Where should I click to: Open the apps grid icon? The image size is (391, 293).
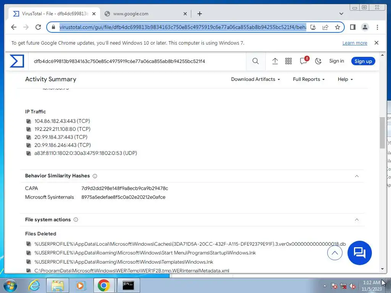(x=288, y=61)
